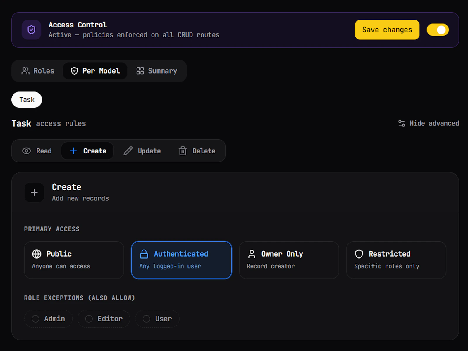Choose Restricted primary access card
468x351 pixels.
tap(396, 260)
